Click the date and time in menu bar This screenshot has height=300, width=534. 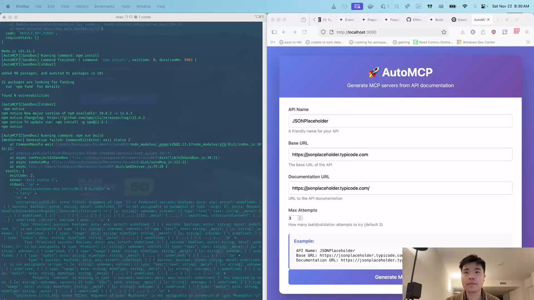pyautogui.click(x=510, y=6)
